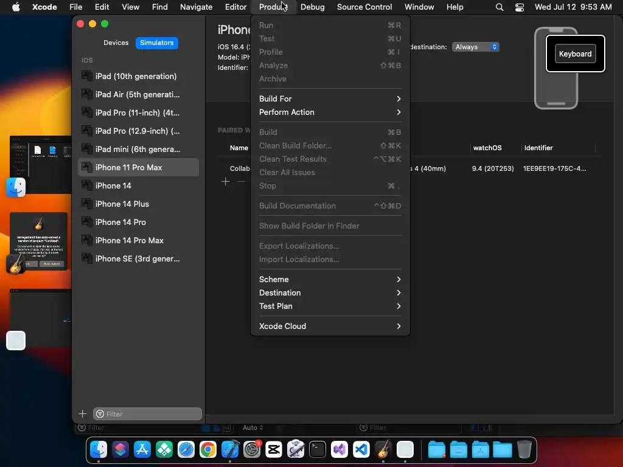The width and height of the screenshot is (623, 467).
Task: Select iPhone 11 Pro Max simulator
Action: (138, 168)
